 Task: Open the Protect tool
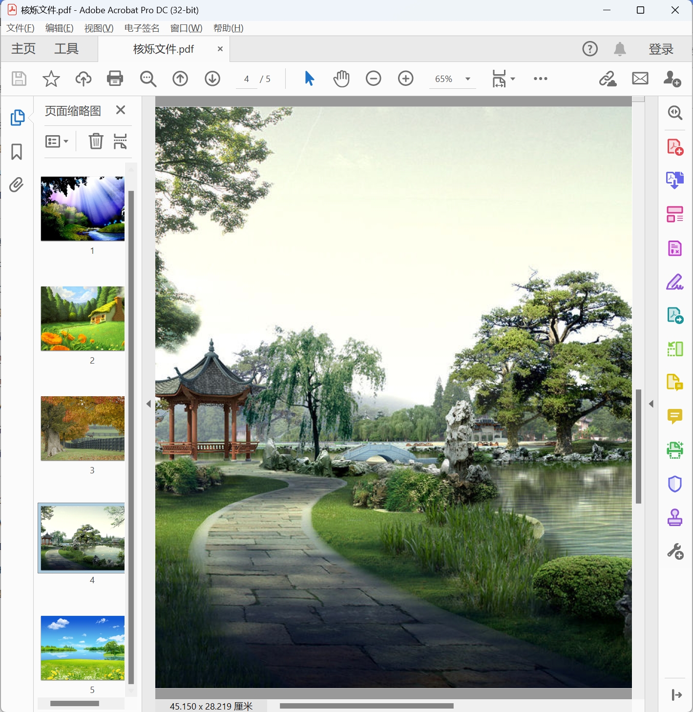tap(675, 484)
